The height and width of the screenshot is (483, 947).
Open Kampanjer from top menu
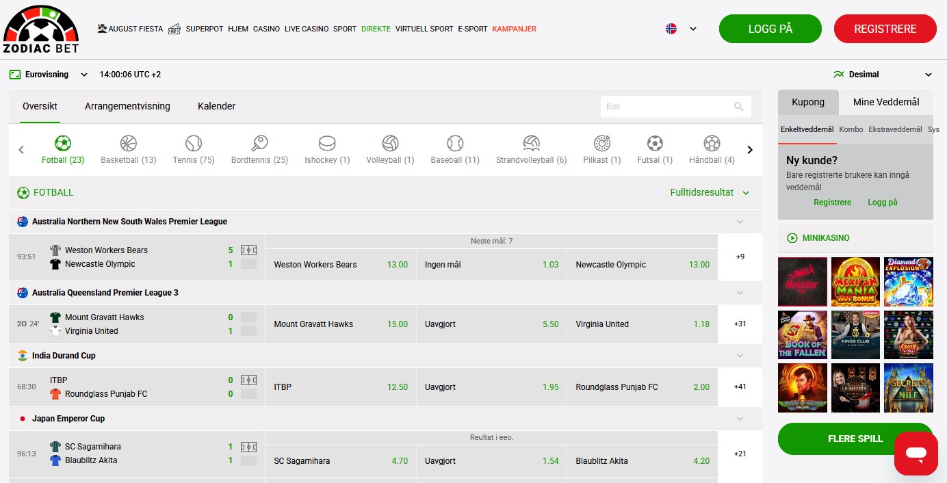[514, 29]
